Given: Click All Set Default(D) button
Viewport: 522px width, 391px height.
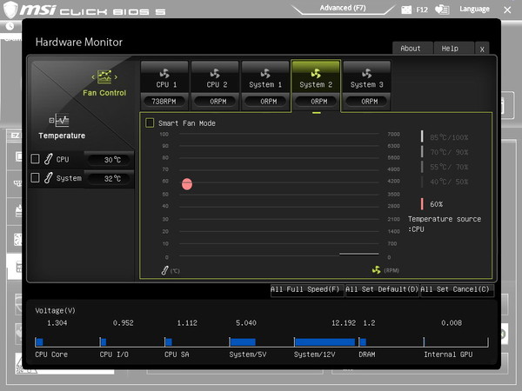Looking at the screenshot, I should 382,289.
